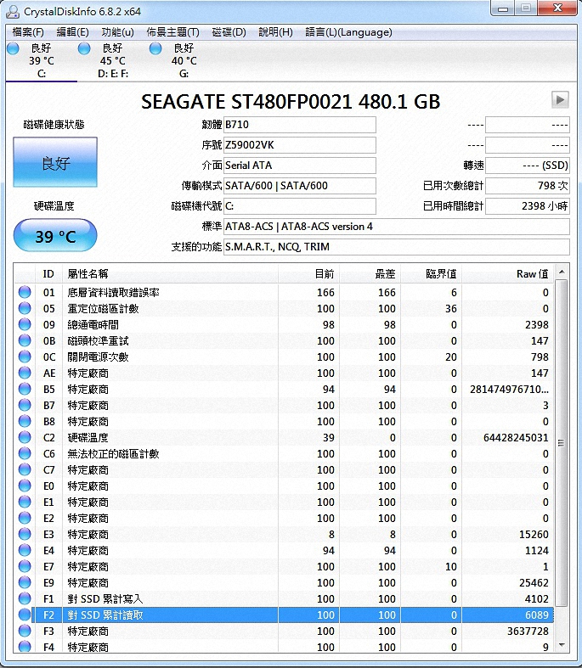Click the status icon for attribute F3

pyautogui.click(x=25, y=631)
